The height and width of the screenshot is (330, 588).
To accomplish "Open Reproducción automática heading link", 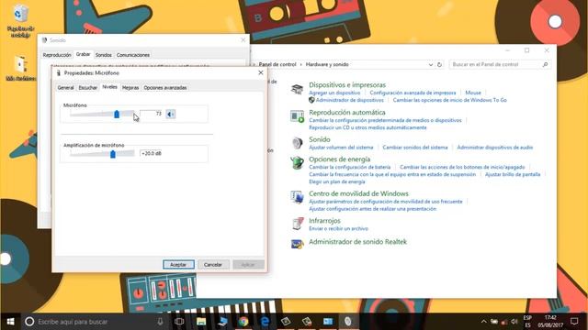I will coord(347,112).
